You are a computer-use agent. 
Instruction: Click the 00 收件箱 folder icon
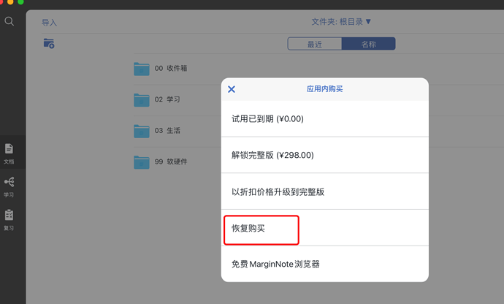pos(142,69)
